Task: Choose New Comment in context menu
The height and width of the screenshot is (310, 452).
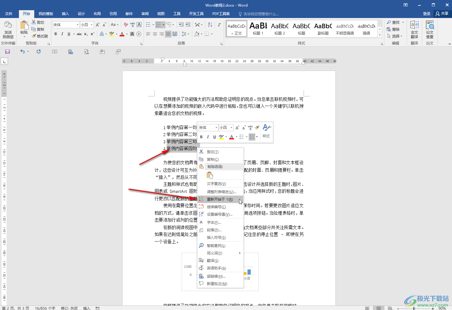Action: coord(220,284)
